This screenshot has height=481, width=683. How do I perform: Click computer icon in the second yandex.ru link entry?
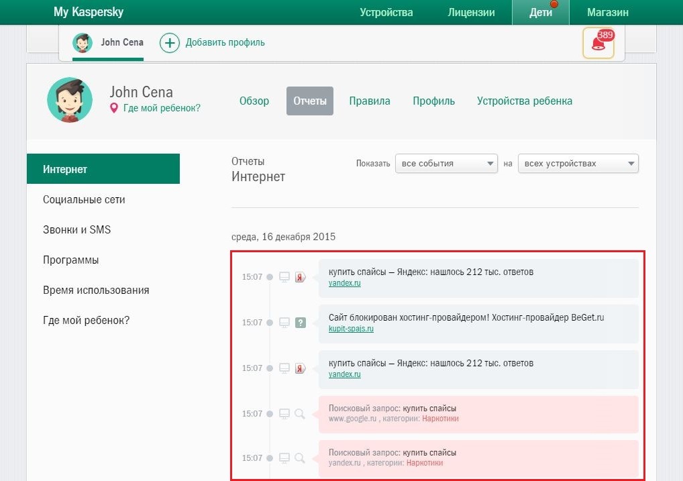[x=284, y=368]
